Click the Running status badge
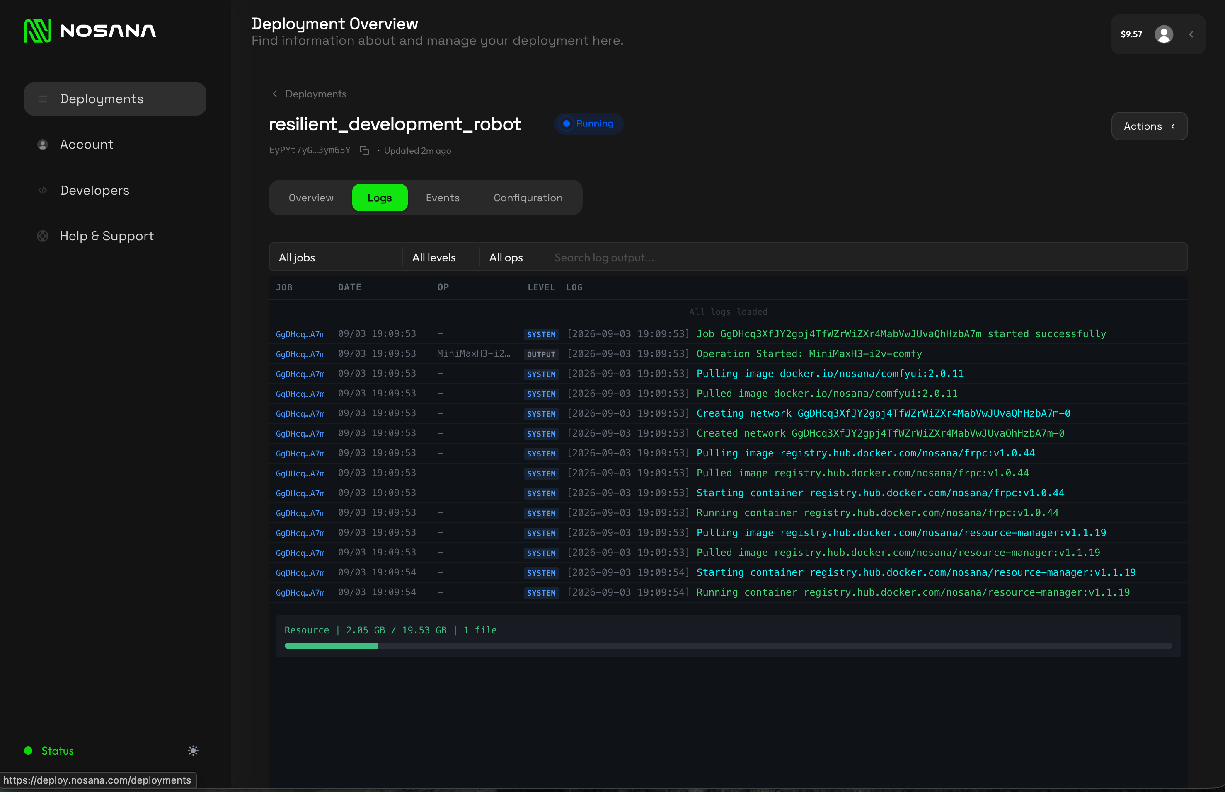Screen dimensions: 1225x792 tap(588, 123)
